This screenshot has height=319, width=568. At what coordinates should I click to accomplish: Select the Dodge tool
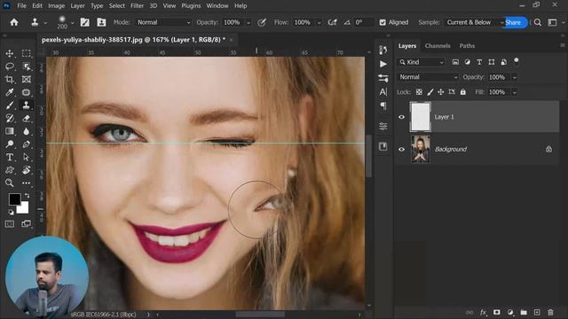[10, 144]
